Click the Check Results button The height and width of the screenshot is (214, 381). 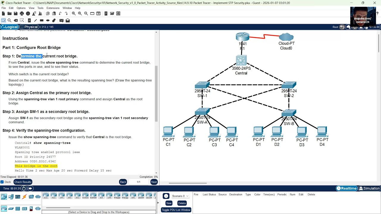23,182
